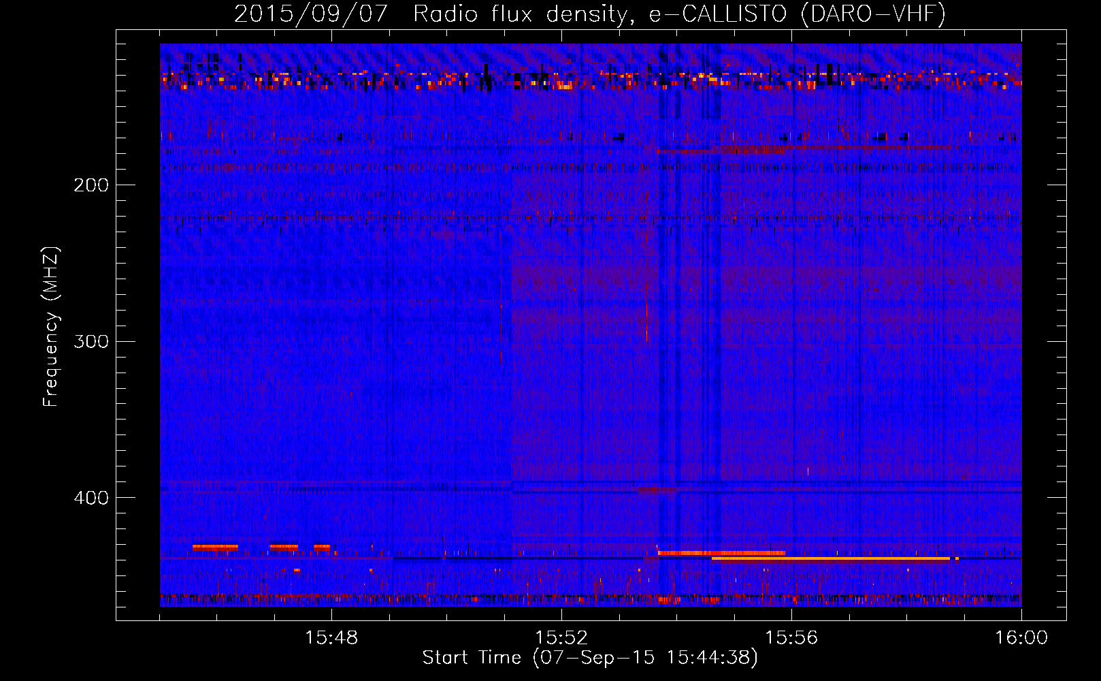Click the red-orange band starting near 15:54 above the orange line

(721, 553)
